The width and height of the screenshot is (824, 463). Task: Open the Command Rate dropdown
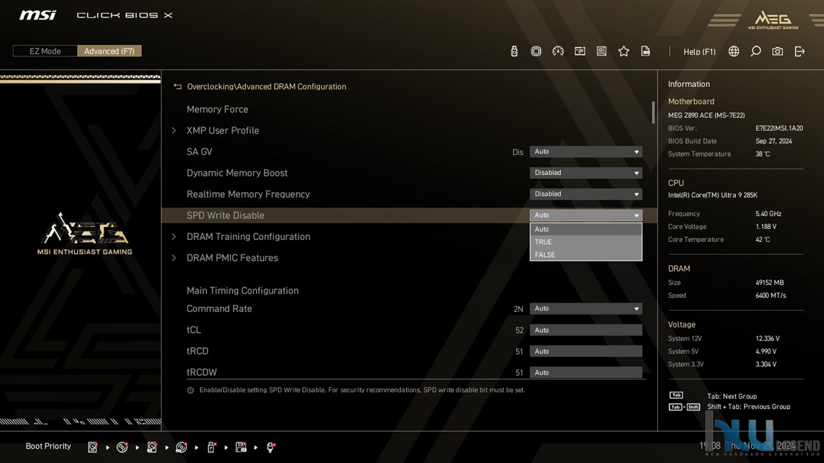tap(586, 309)
